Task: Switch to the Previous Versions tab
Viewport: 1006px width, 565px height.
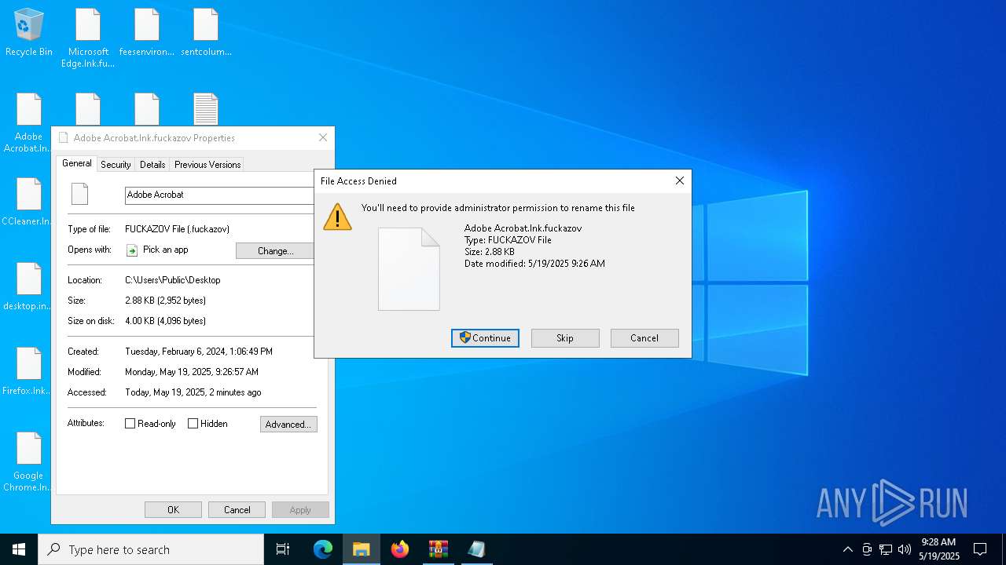Action: (x=207, y=165)
